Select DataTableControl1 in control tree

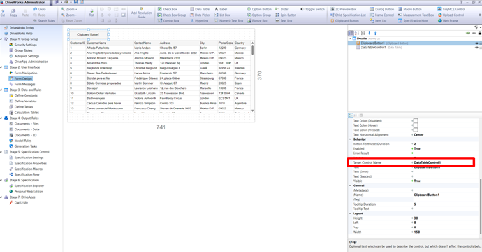[x=373, y=48]
